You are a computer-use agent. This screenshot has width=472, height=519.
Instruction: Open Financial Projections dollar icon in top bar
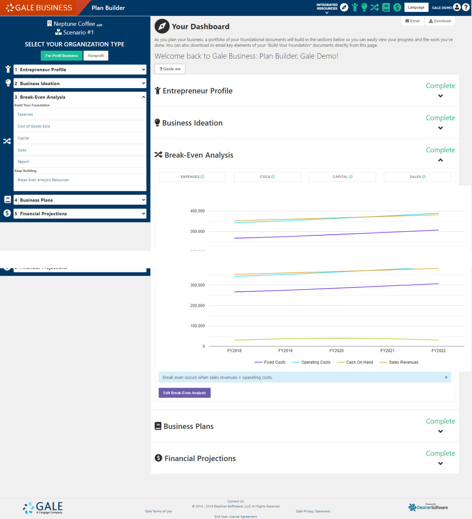(x=397, y=7)
